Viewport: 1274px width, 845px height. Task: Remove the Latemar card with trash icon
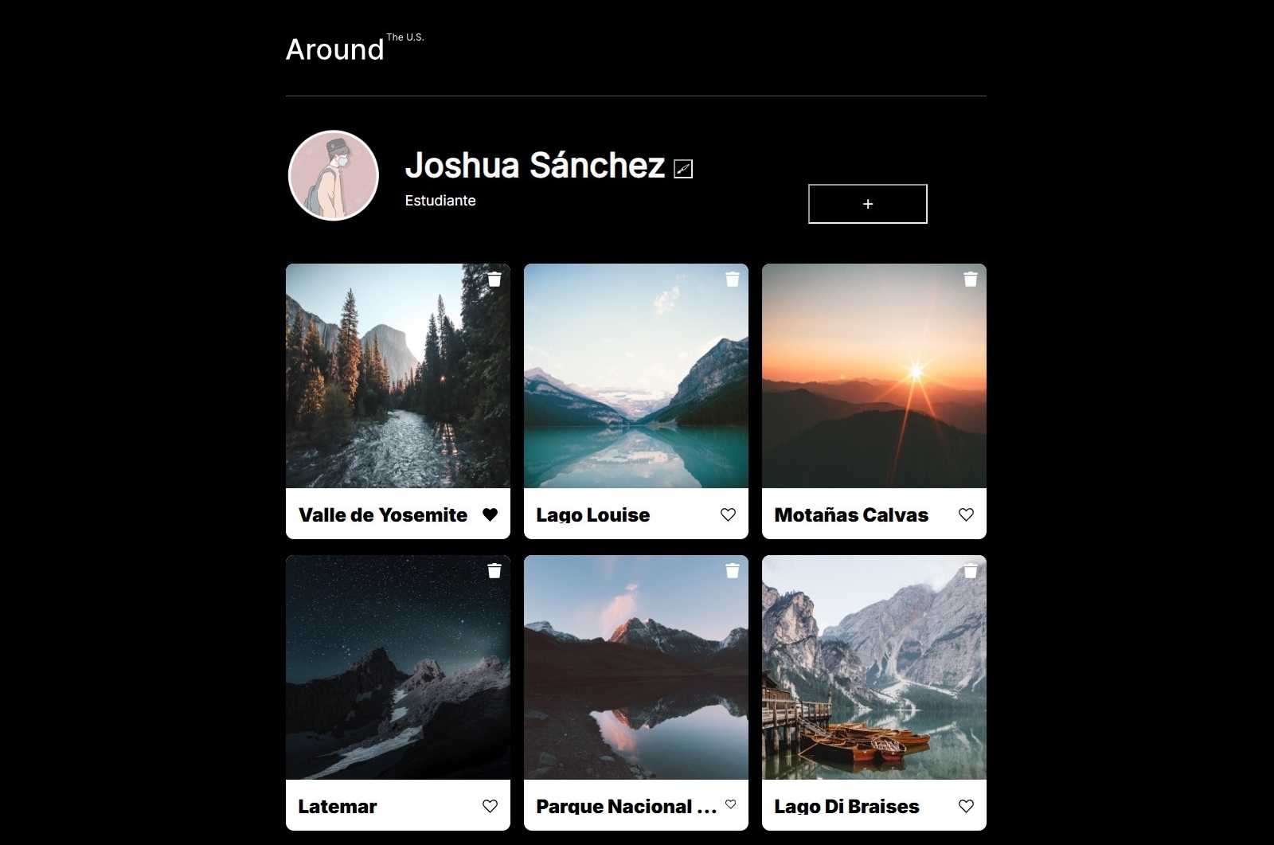(x=494, y=570)
